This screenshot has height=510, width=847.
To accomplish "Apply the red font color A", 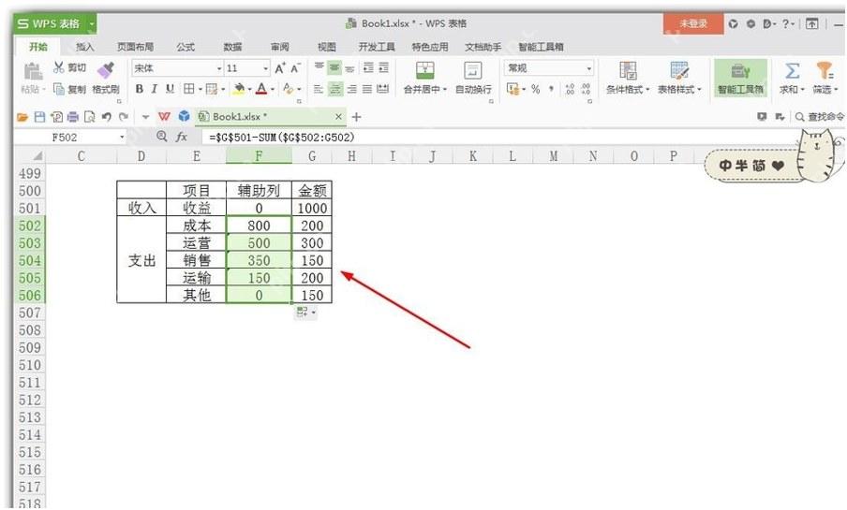I will [x=261, y=89].
